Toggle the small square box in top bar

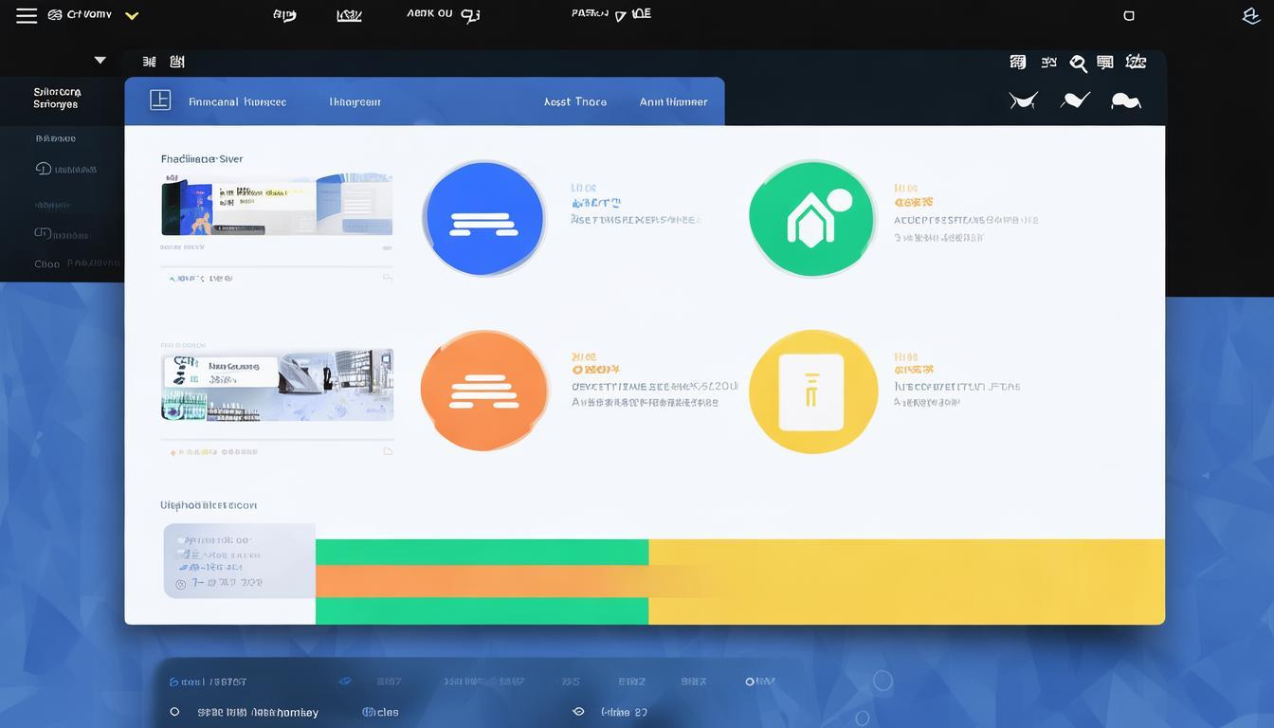[x=1128, y=16]
